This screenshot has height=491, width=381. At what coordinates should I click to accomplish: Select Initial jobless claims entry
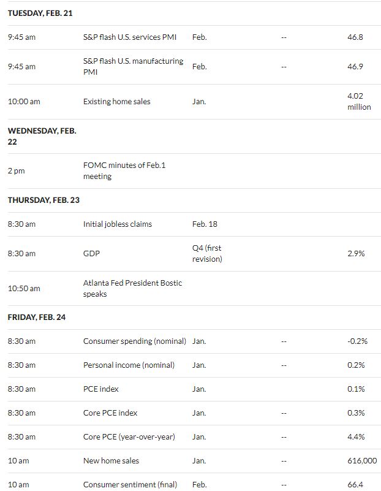pos(118,224)
